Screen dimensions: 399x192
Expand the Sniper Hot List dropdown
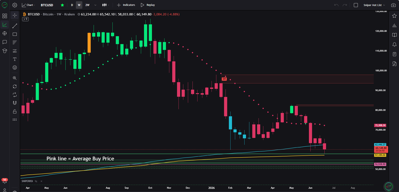point(374,5)
